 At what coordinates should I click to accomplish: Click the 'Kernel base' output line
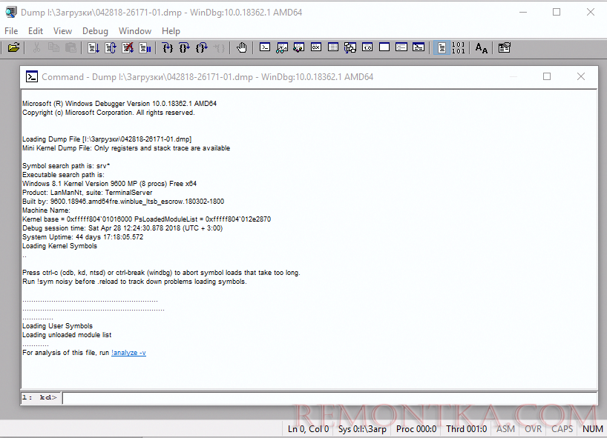point(146,219)
